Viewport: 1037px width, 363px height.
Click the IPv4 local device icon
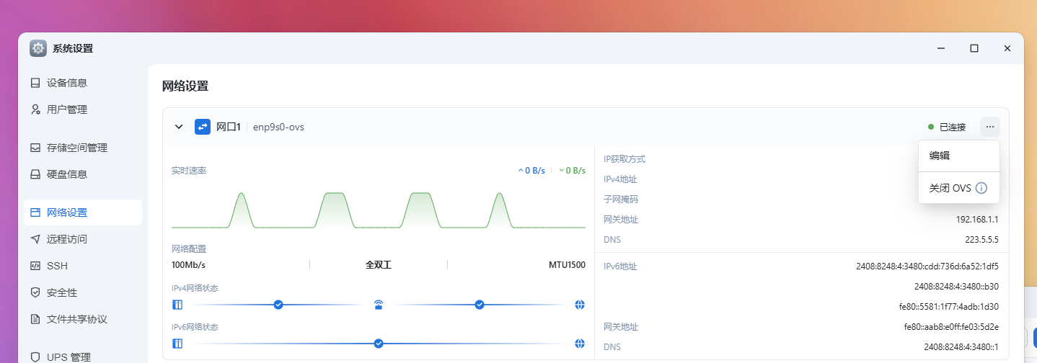click(177, 305)
